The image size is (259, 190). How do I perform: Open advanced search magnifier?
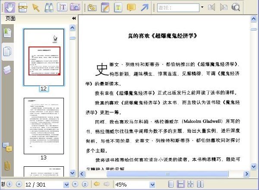(x=236, y=7)
